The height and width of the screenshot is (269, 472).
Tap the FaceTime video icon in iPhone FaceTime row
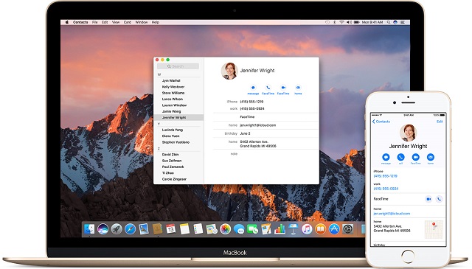point(428,199)
